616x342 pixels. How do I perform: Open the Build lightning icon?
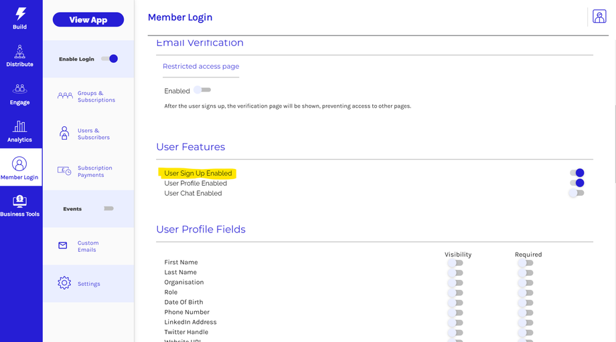point(20,14)
